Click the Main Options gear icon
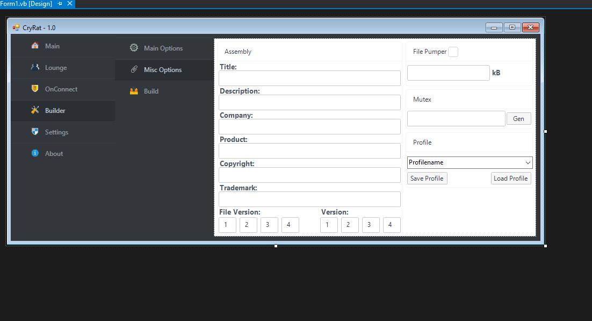The image size is (592, 321). pyautogui.click(x=134, y=48)
